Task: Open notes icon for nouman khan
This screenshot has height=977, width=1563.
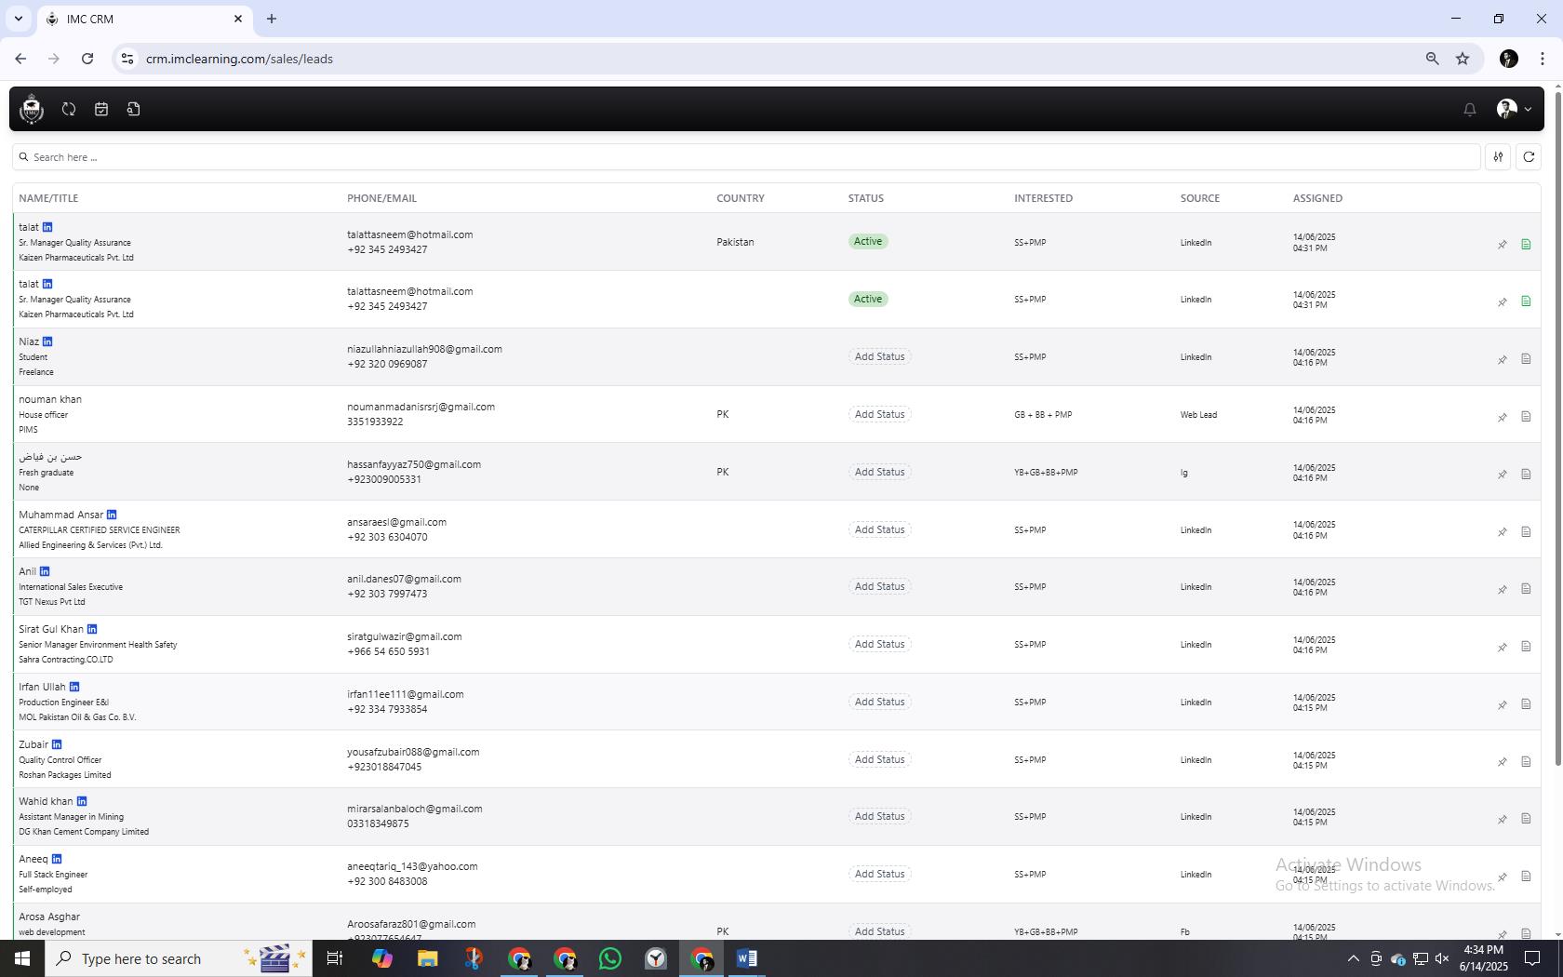Action: 1526,417
